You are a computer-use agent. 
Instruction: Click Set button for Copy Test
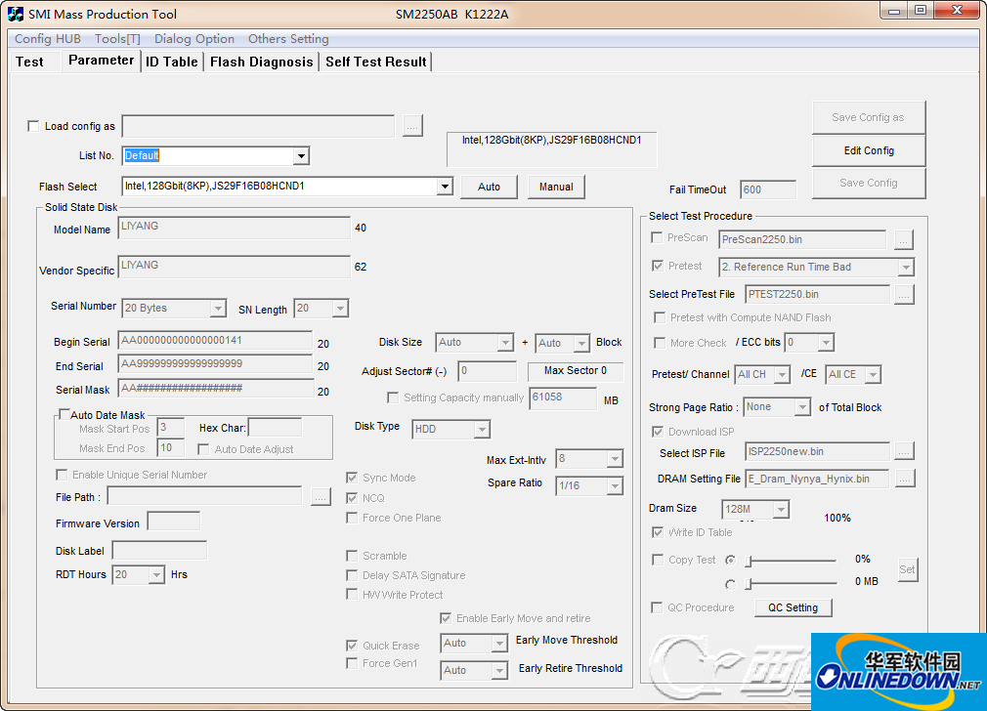click(x=907, y=569)
